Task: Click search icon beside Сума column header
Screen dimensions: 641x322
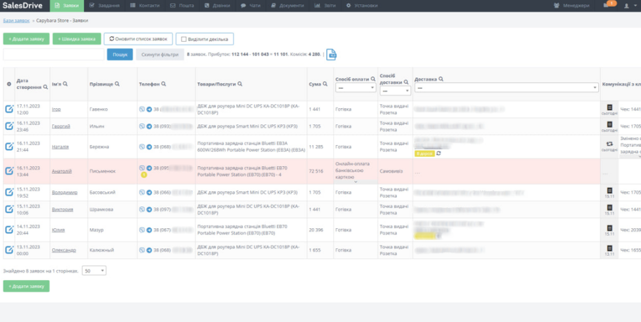Action: pos(326,84)
